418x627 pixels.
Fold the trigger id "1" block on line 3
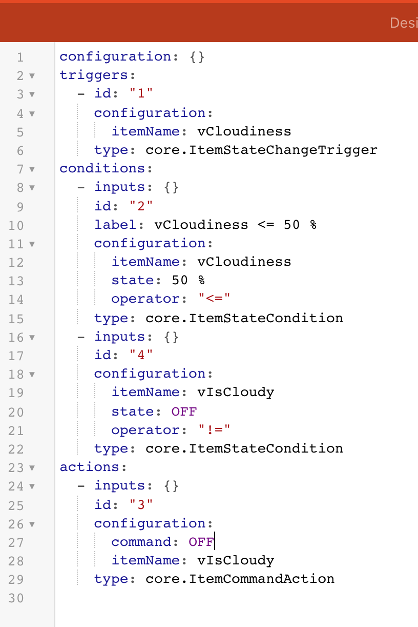pos(32,94)
